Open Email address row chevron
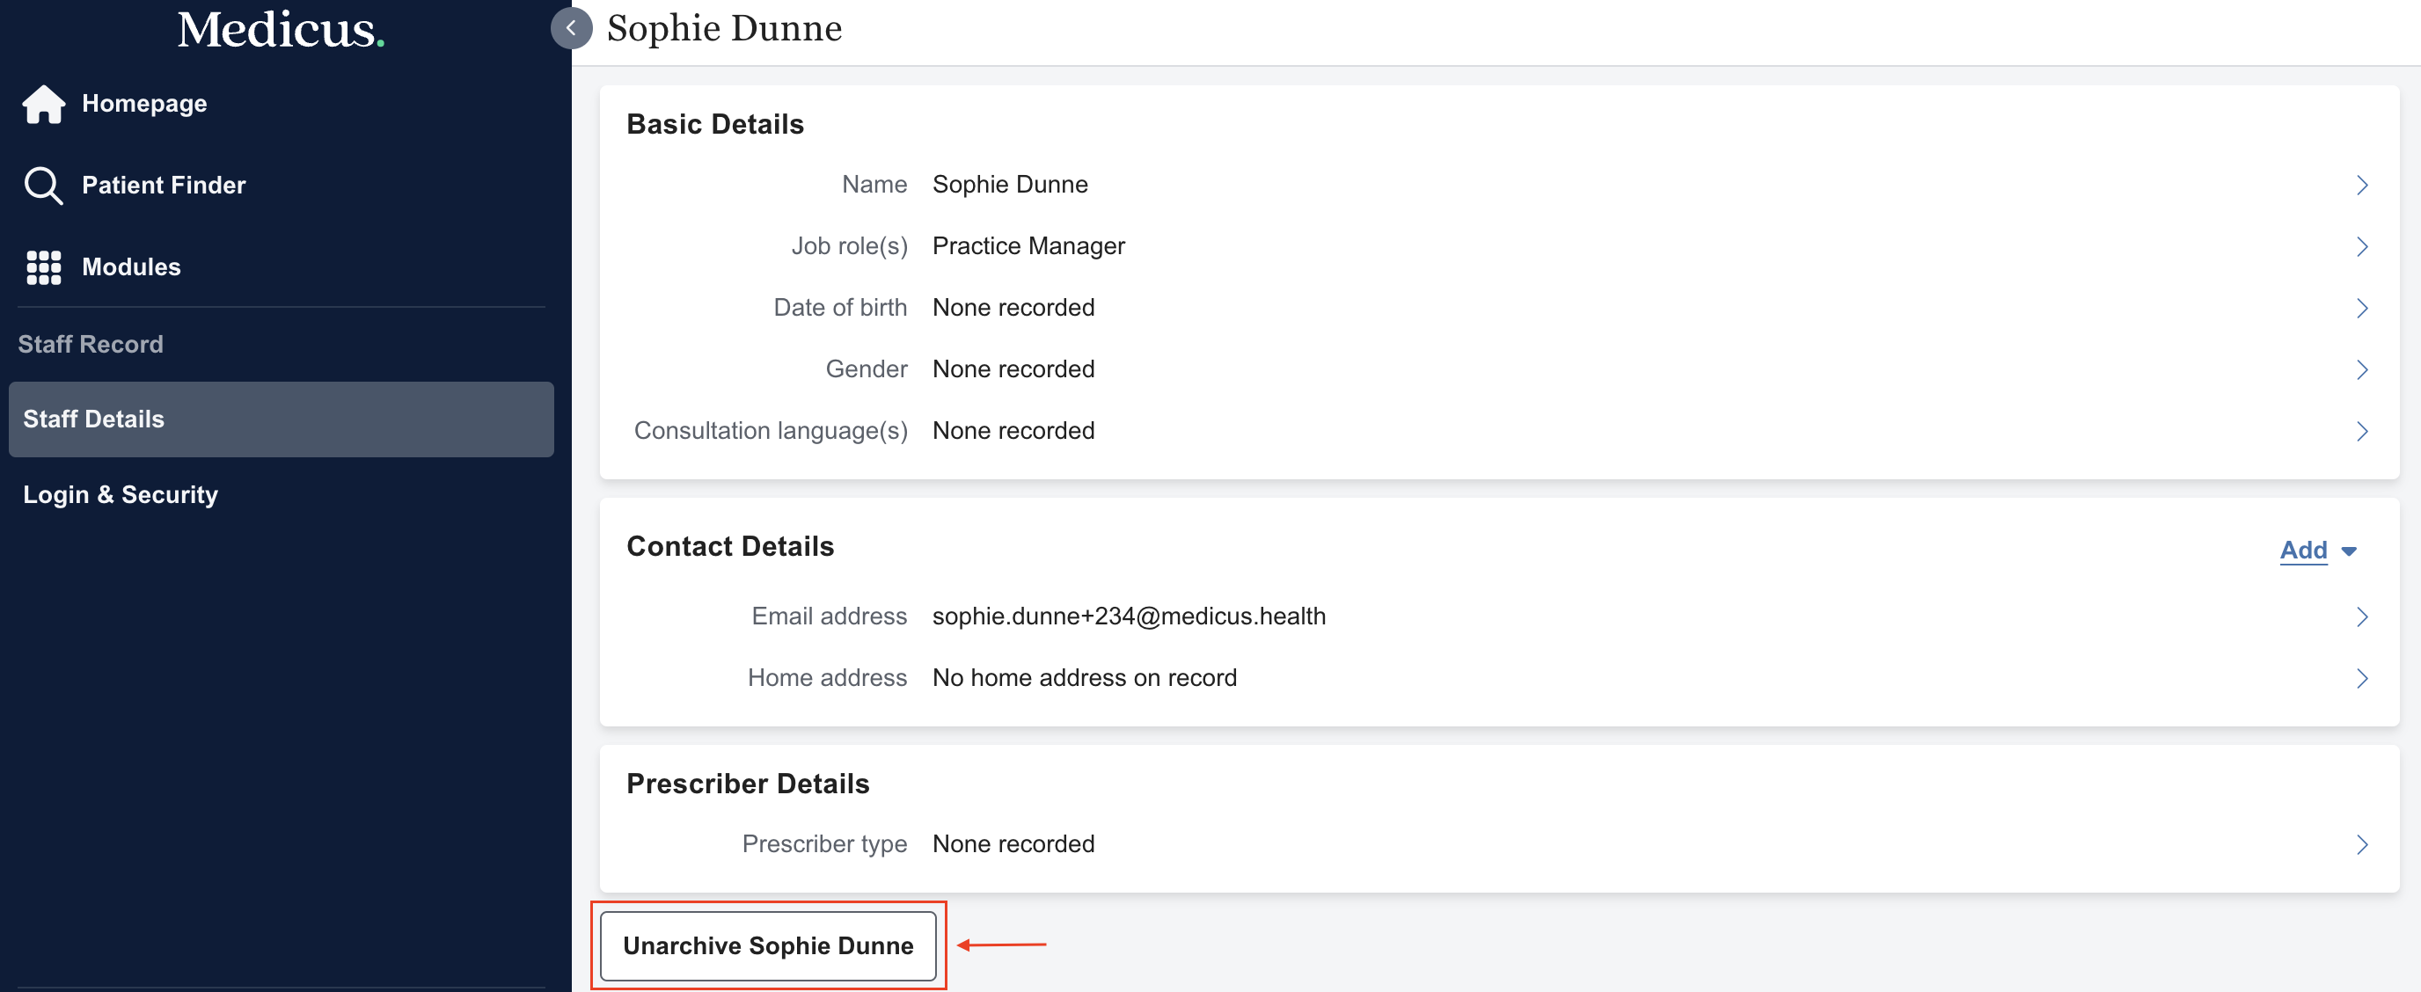2421x992 pixels. tap(2361, 617)
